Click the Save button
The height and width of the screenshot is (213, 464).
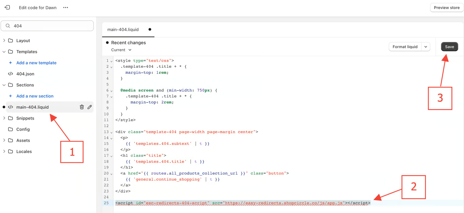(x=449, y=47)
